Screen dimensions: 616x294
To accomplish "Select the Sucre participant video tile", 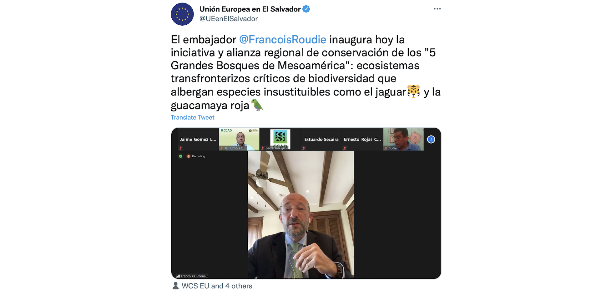I will (x=403, y=139).
